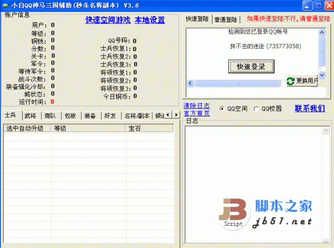Click the 宝石 column header
Viewport: 334px width, 248px height.
click(149, 128)
